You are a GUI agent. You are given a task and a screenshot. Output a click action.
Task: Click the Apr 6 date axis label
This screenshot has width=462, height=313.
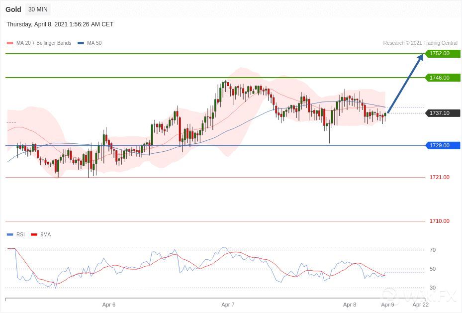[109, 305]
